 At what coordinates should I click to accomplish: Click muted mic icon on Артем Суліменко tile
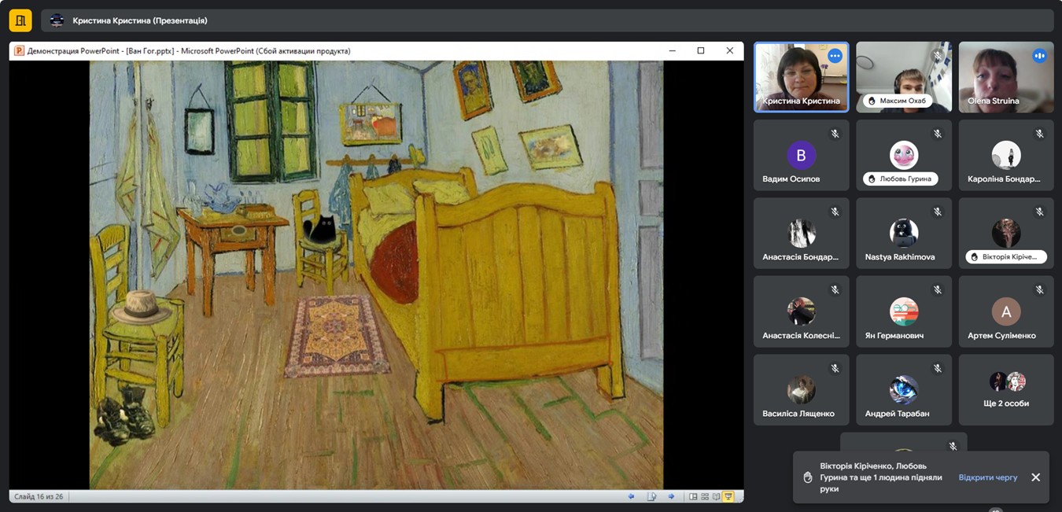(x=1039, y=290)
